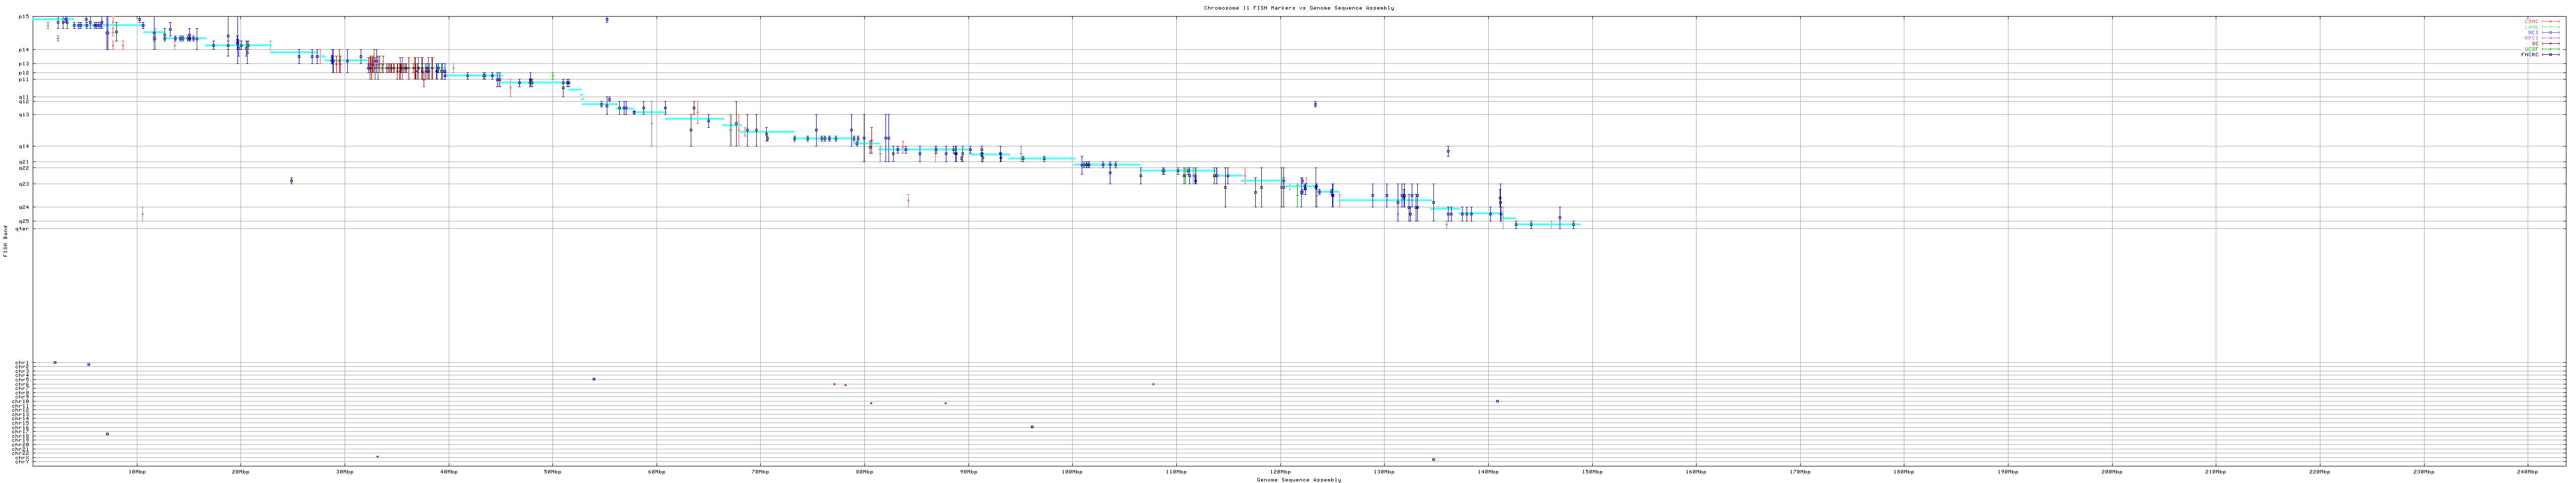Select the 100Mbp x-axis tick label
This screenshot has height=483, width=2576.
coord(1072,471)
